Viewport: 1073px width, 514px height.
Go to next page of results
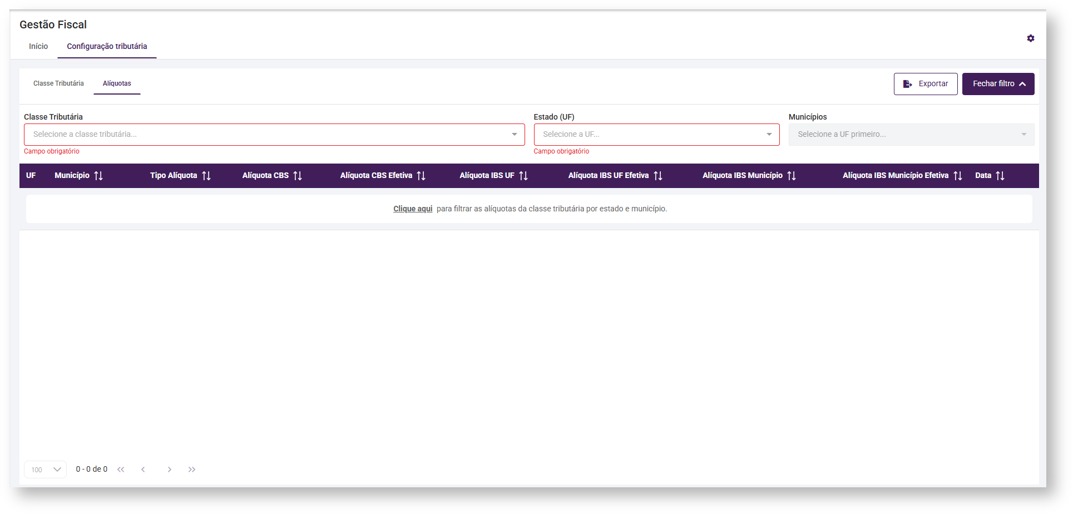[x=170, y=469]
